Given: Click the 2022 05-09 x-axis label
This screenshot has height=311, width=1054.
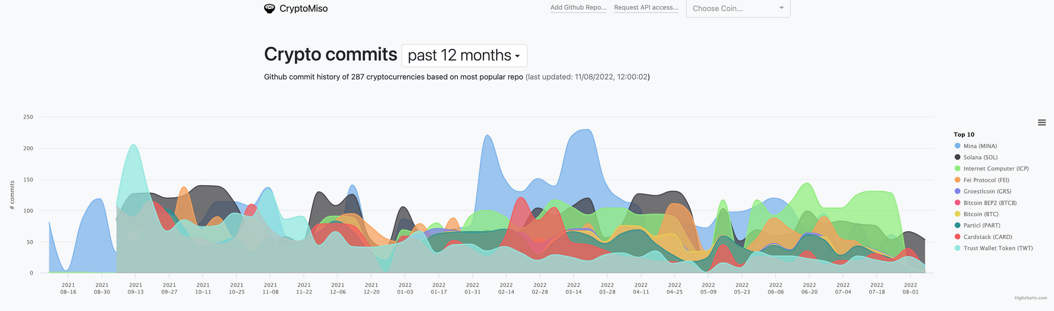Looking at the screenshot, I should pyautogui.click(x=708, y=288).
